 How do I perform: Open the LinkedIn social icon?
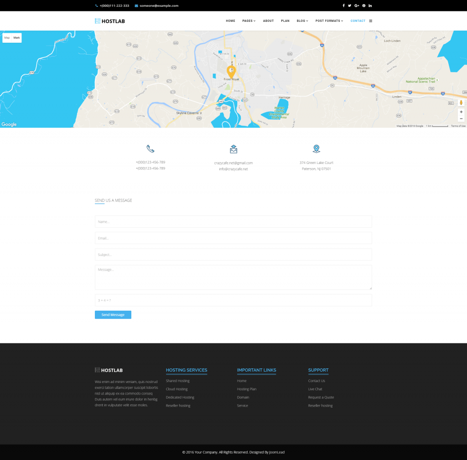coord(370,5)
